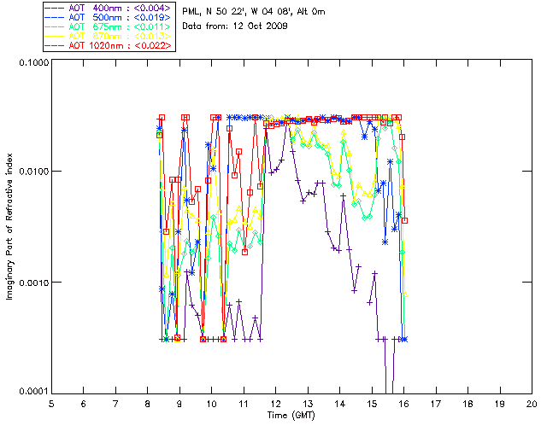Click the x-axis tick label 15
The image size is (547, 437).
point(372,404)
